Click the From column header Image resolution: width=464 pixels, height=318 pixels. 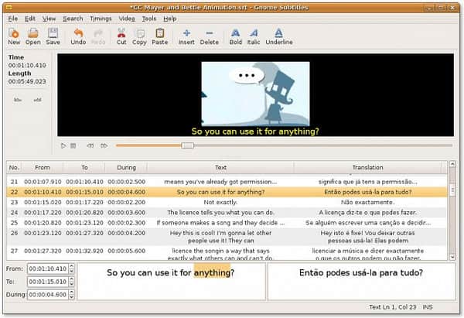pyautogui.click(x=43, y=168)
